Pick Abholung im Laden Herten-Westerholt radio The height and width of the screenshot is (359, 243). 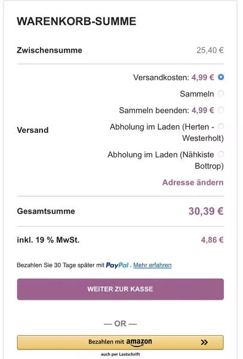[x=221, y=126]
